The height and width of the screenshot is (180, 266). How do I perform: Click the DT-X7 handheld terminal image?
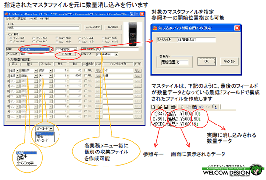(133, 34)
